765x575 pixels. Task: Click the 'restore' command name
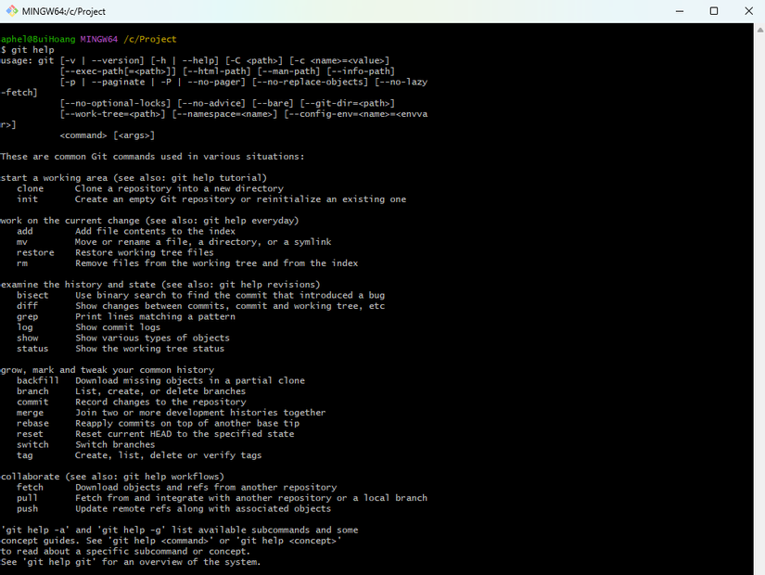pyautogui.click(x=35, y=253)
